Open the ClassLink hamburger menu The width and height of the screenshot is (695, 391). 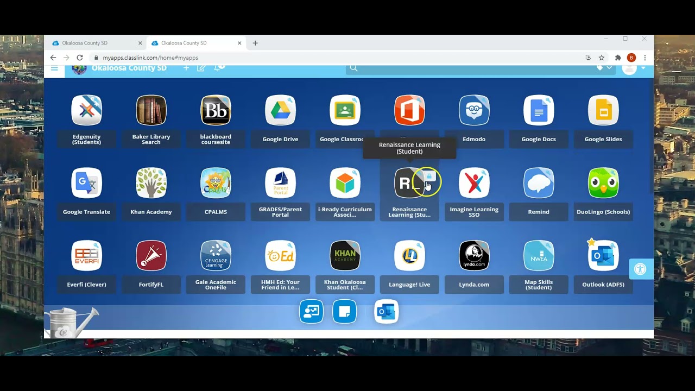pos(54,68)
